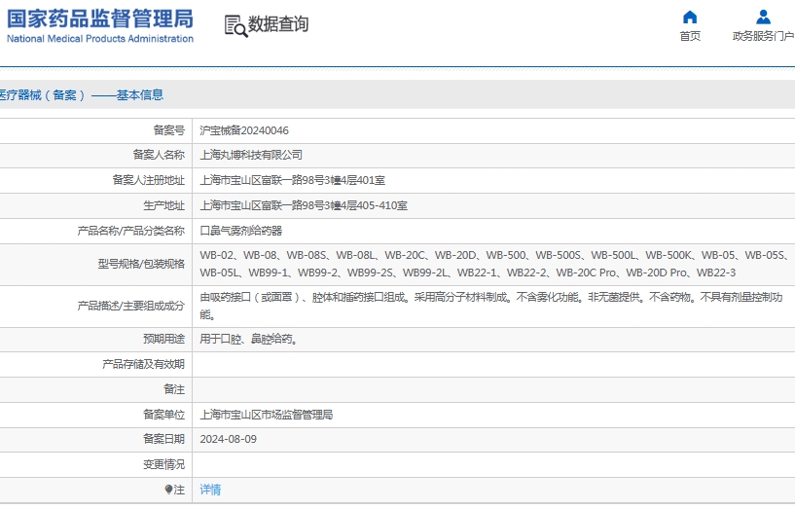The width and height of the screenshot is (795, 509).
Task: Click the home icon (首页)
Action: (x=690, y=18)
